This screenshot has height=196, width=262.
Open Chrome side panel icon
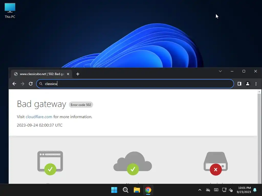[x=239, y=84]
